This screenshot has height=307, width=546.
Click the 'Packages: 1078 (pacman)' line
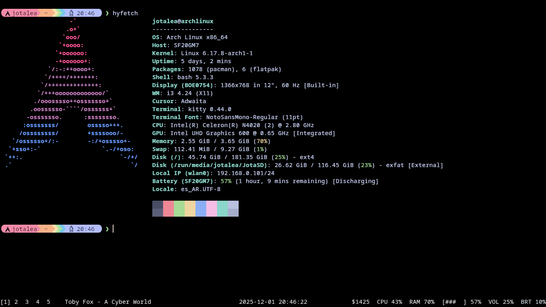[x=217, y=69]
